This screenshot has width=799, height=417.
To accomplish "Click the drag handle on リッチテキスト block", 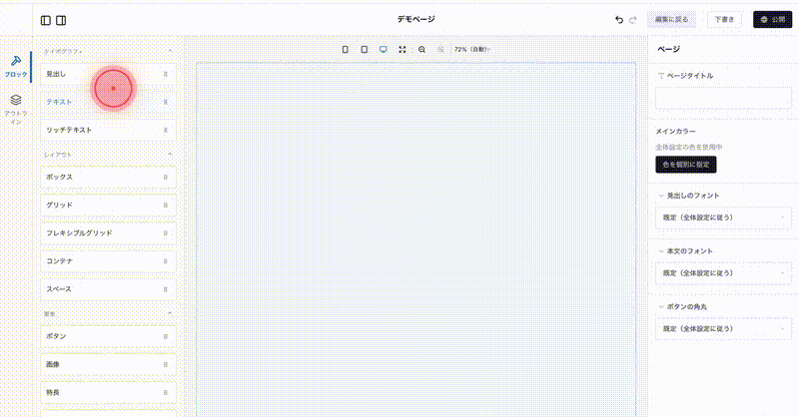I will [166, 131].
